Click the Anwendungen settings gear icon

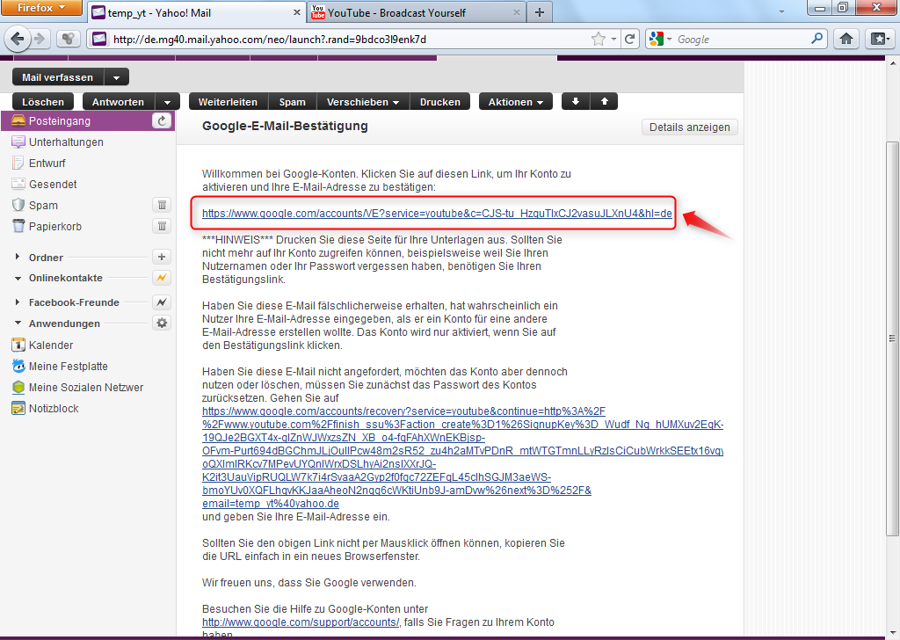pyautogui.click(x=162, y=323)
